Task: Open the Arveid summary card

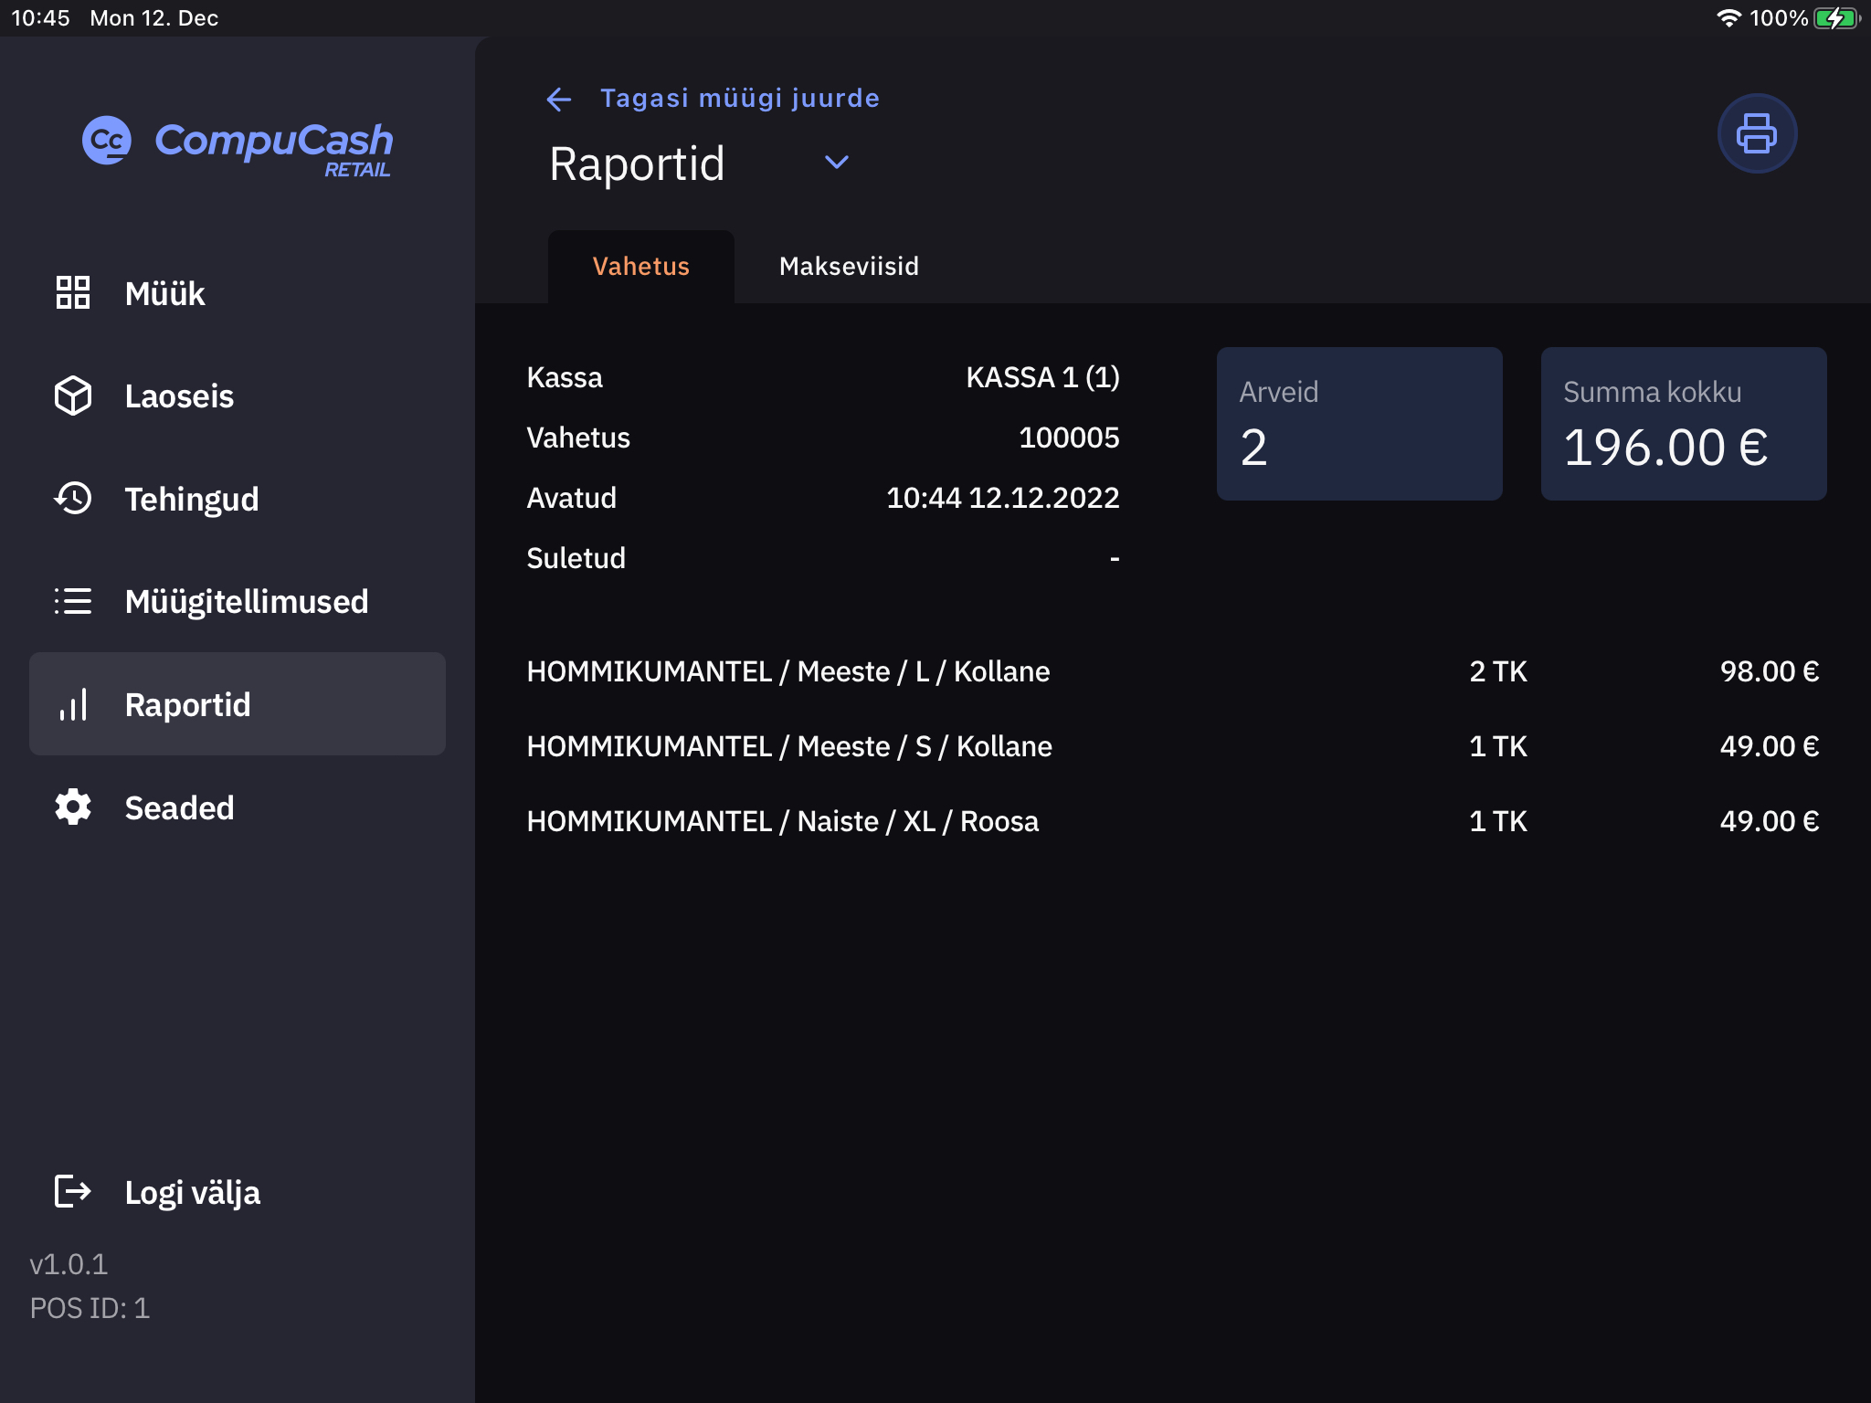Action: click(1358, 423)
